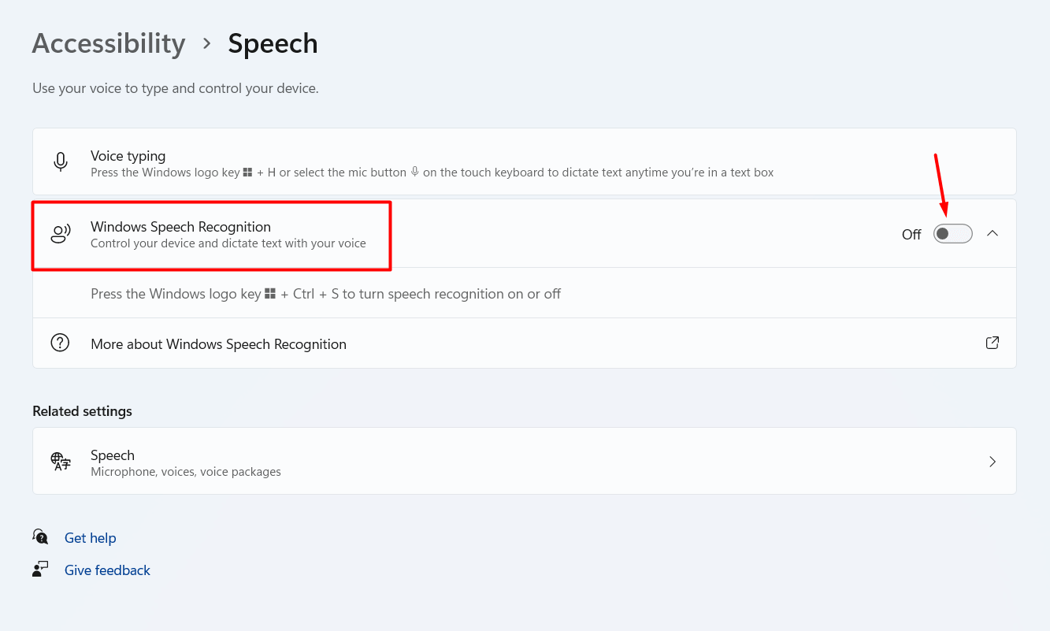1050x631 pixels.
Task: Click the Off label beside the speech toggle
Action: (911, 235)
